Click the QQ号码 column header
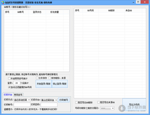Viewport: 150px width, 115px height. 90,10
